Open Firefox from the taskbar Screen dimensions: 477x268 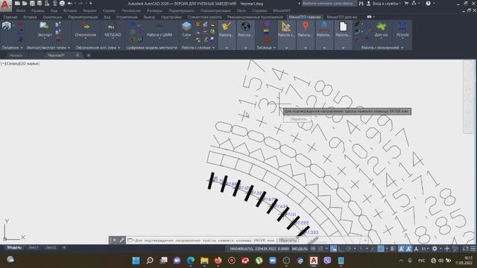click(218, 261)
